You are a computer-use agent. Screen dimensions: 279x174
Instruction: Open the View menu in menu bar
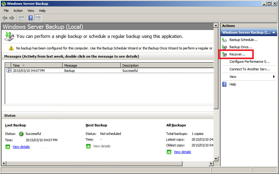click(x=31, y=11)
